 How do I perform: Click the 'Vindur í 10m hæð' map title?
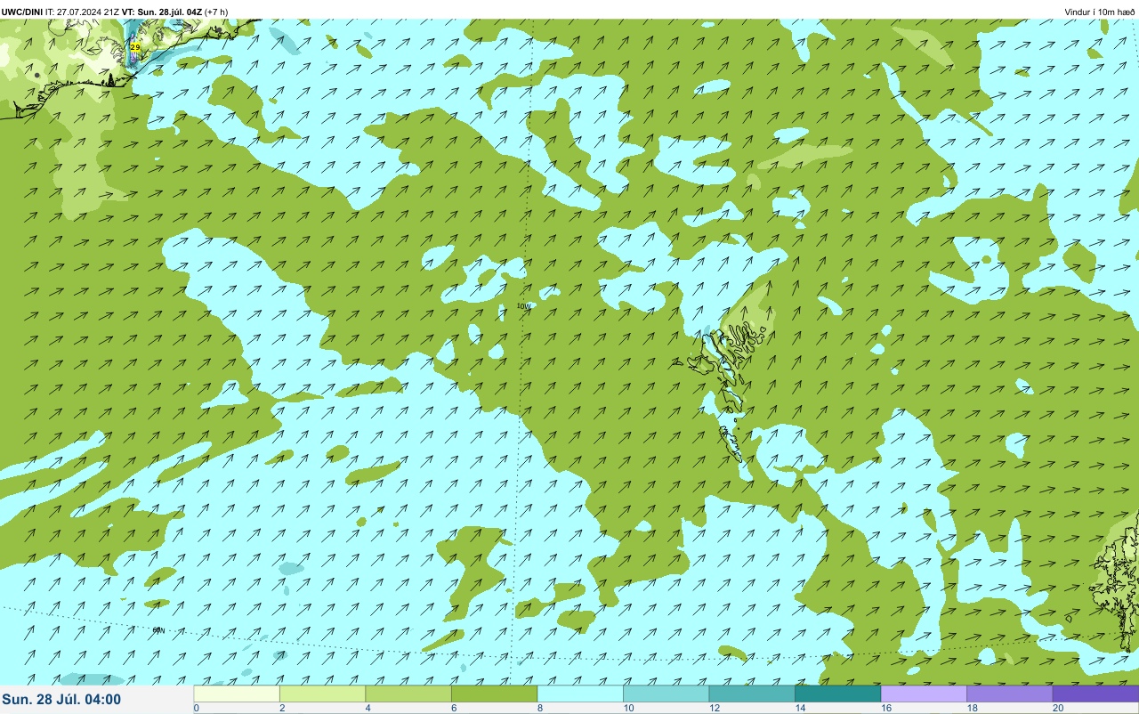click(x=1099, y=12)
